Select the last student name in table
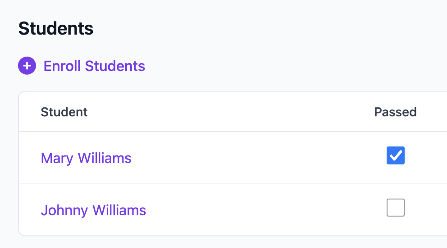 point(93,210)
